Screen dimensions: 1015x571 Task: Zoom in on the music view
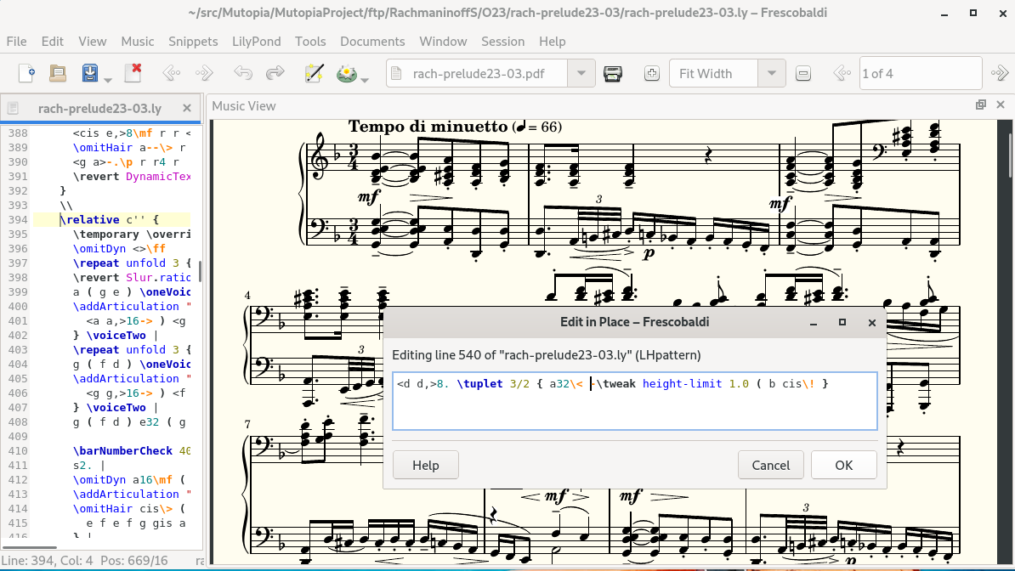coord(652,74)
